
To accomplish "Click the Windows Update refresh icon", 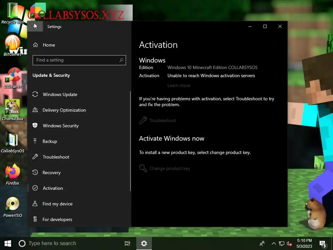I will 35,94.
